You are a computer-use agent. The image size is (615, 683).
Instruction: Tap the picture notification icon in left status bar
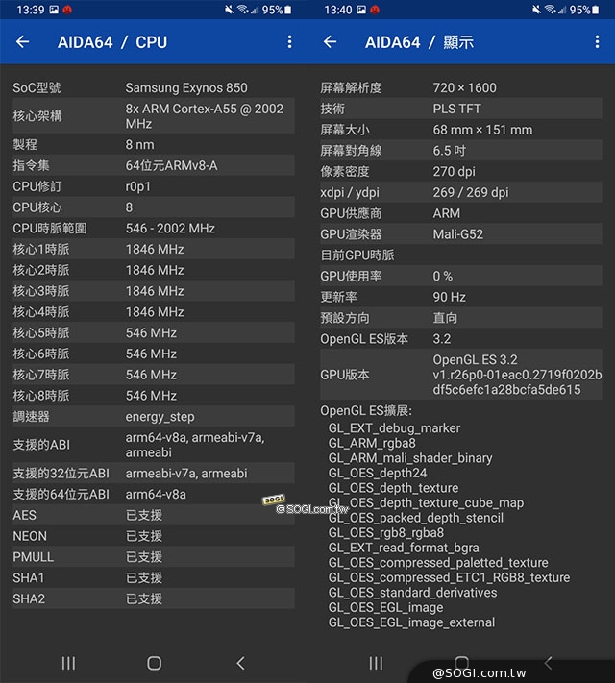(54, 10)
